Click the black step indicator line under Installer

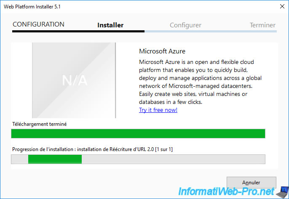point(78,32)
